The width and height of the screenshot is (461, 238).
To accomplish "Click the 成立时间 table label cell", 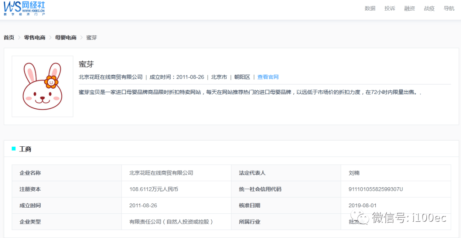I will click(x=67, y=206).
